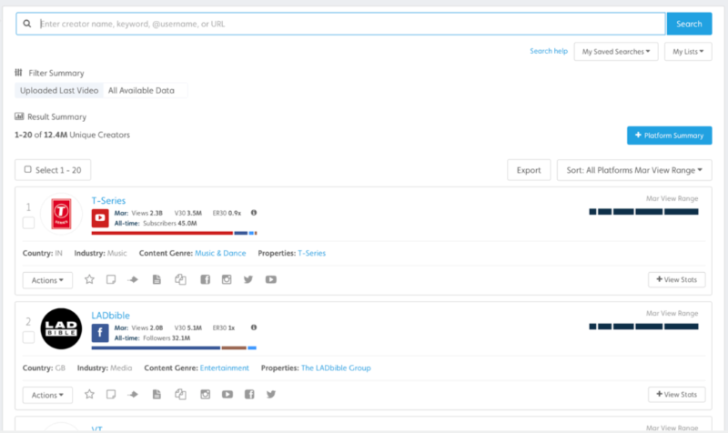The width and height of the screenshot is (728, 433).
Task: Expand View Stats for LADbible
Action: click(x=677, y=394)
